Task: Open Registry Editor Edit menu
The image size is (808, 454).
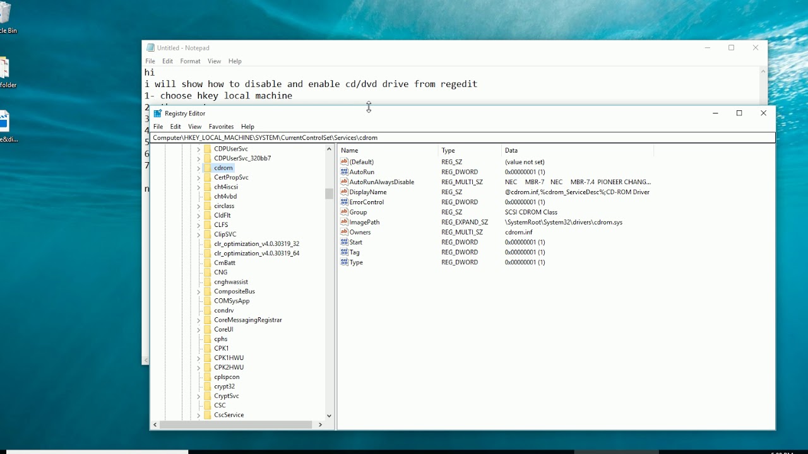Action: [x=175, y=127]
